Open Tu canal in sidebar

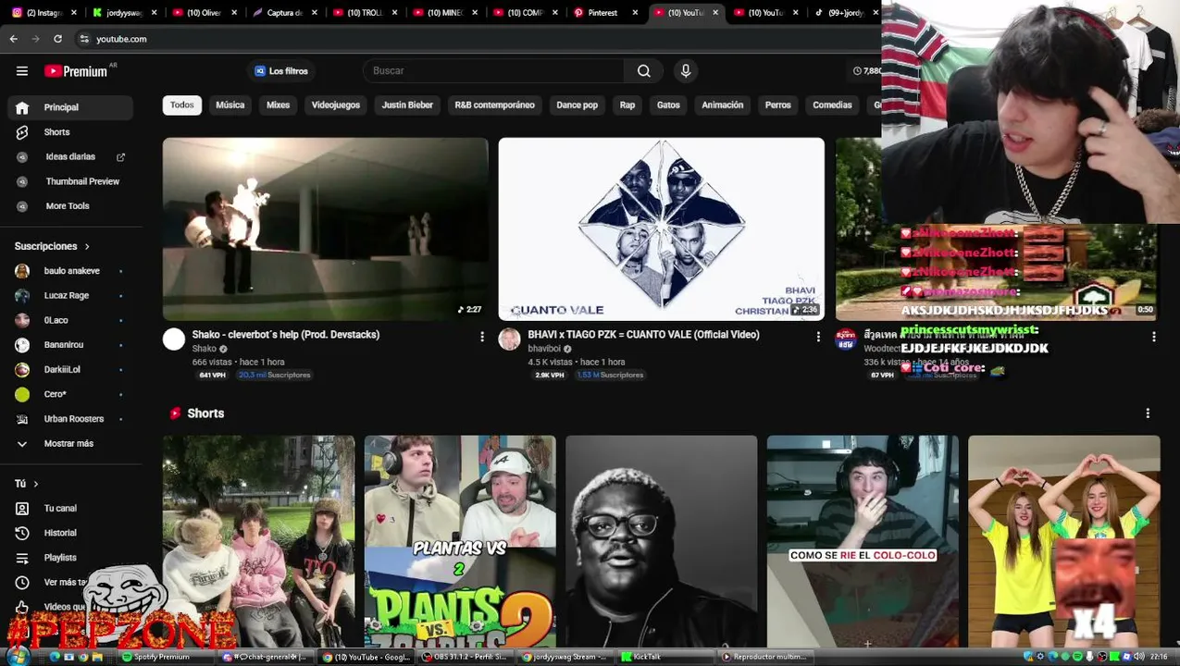pyautogui.click(x=70, y=508)
